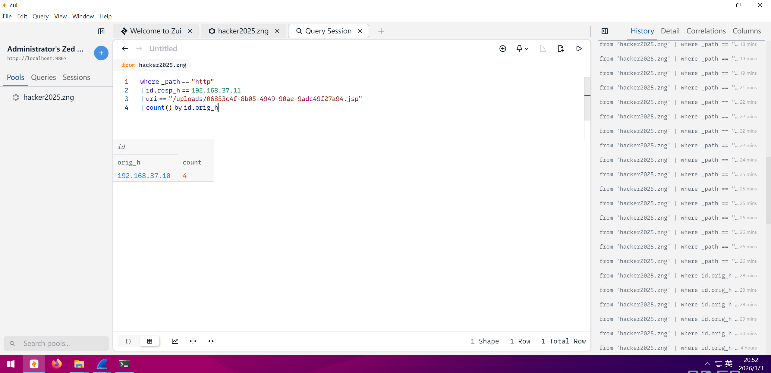
Task: Switch results to inspector braces view
Action: point(128,341)
